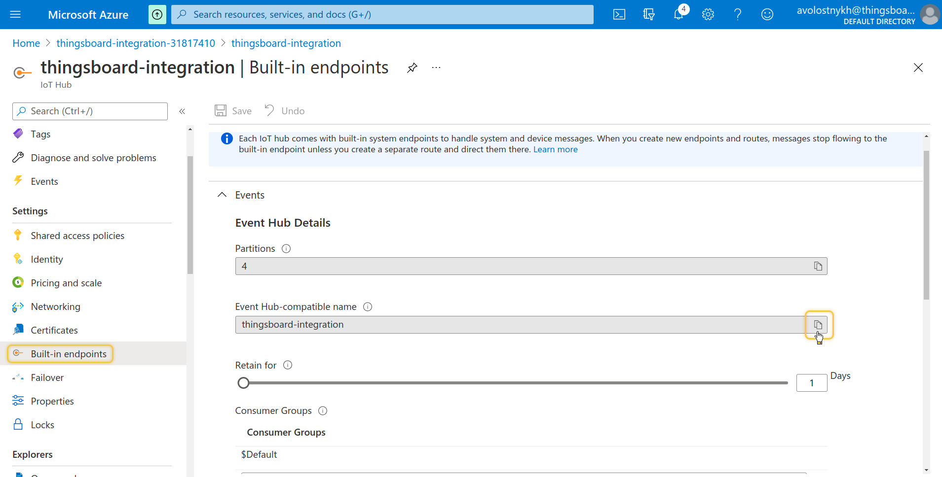The image size is (942, 477).
Task: Click the Event Hub Details heading
Action: [283, 223]
